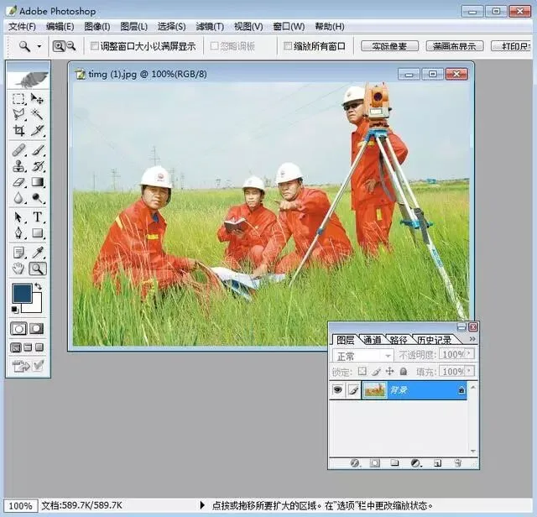Reset default foreground and background colors

[x=15, y=310]
